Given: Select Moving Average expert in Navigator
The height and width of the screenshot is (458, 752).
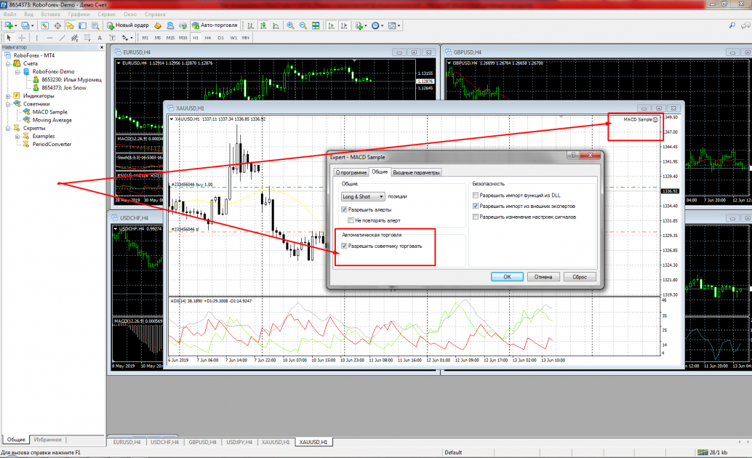Looking at the screenshot, I should coord(52,120).
